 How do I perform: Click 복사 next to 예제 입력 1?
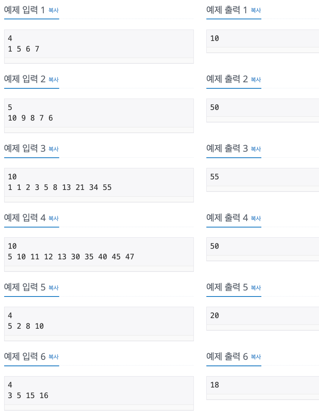point(53,11)
